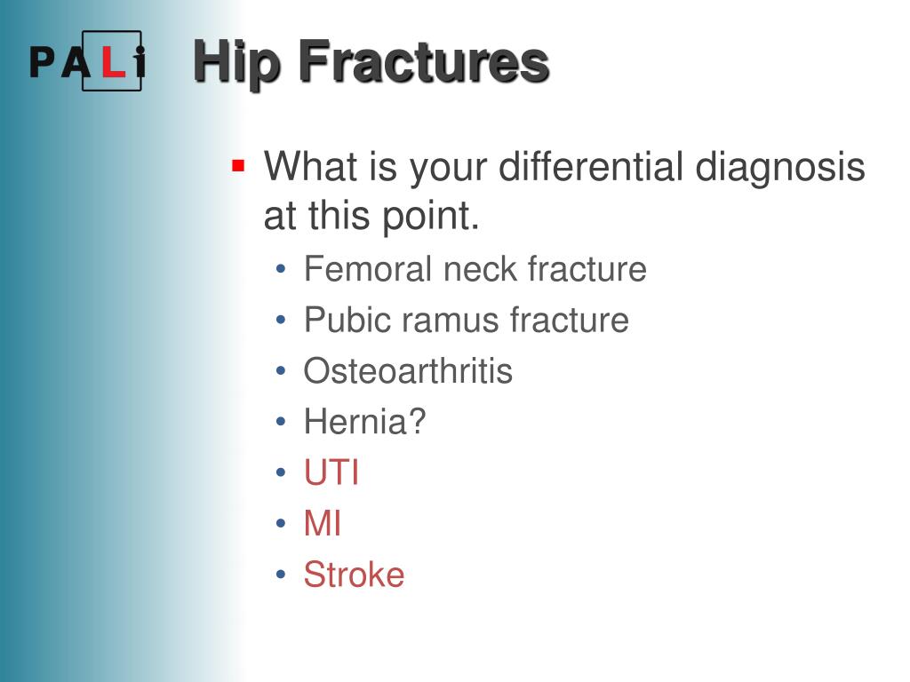Click the differential diagnosis question text

point(564,190)
